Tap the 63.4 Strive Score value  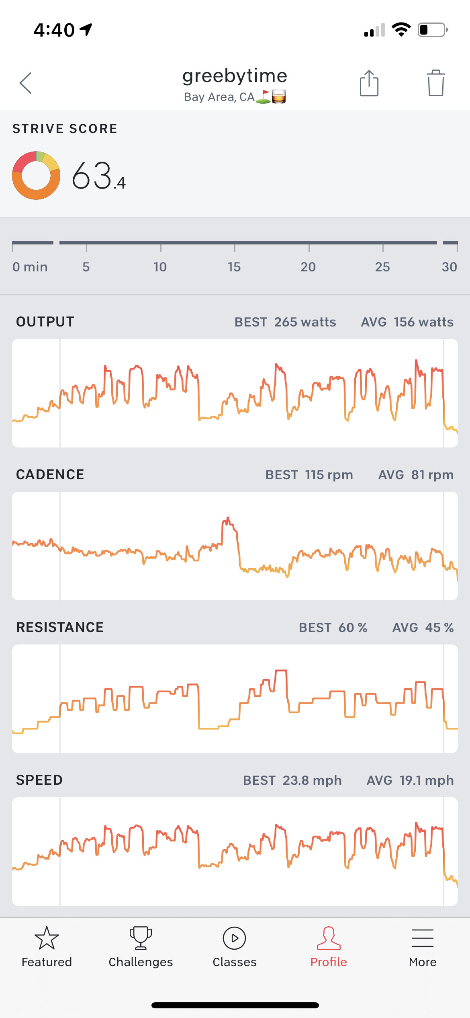(99, 176)
